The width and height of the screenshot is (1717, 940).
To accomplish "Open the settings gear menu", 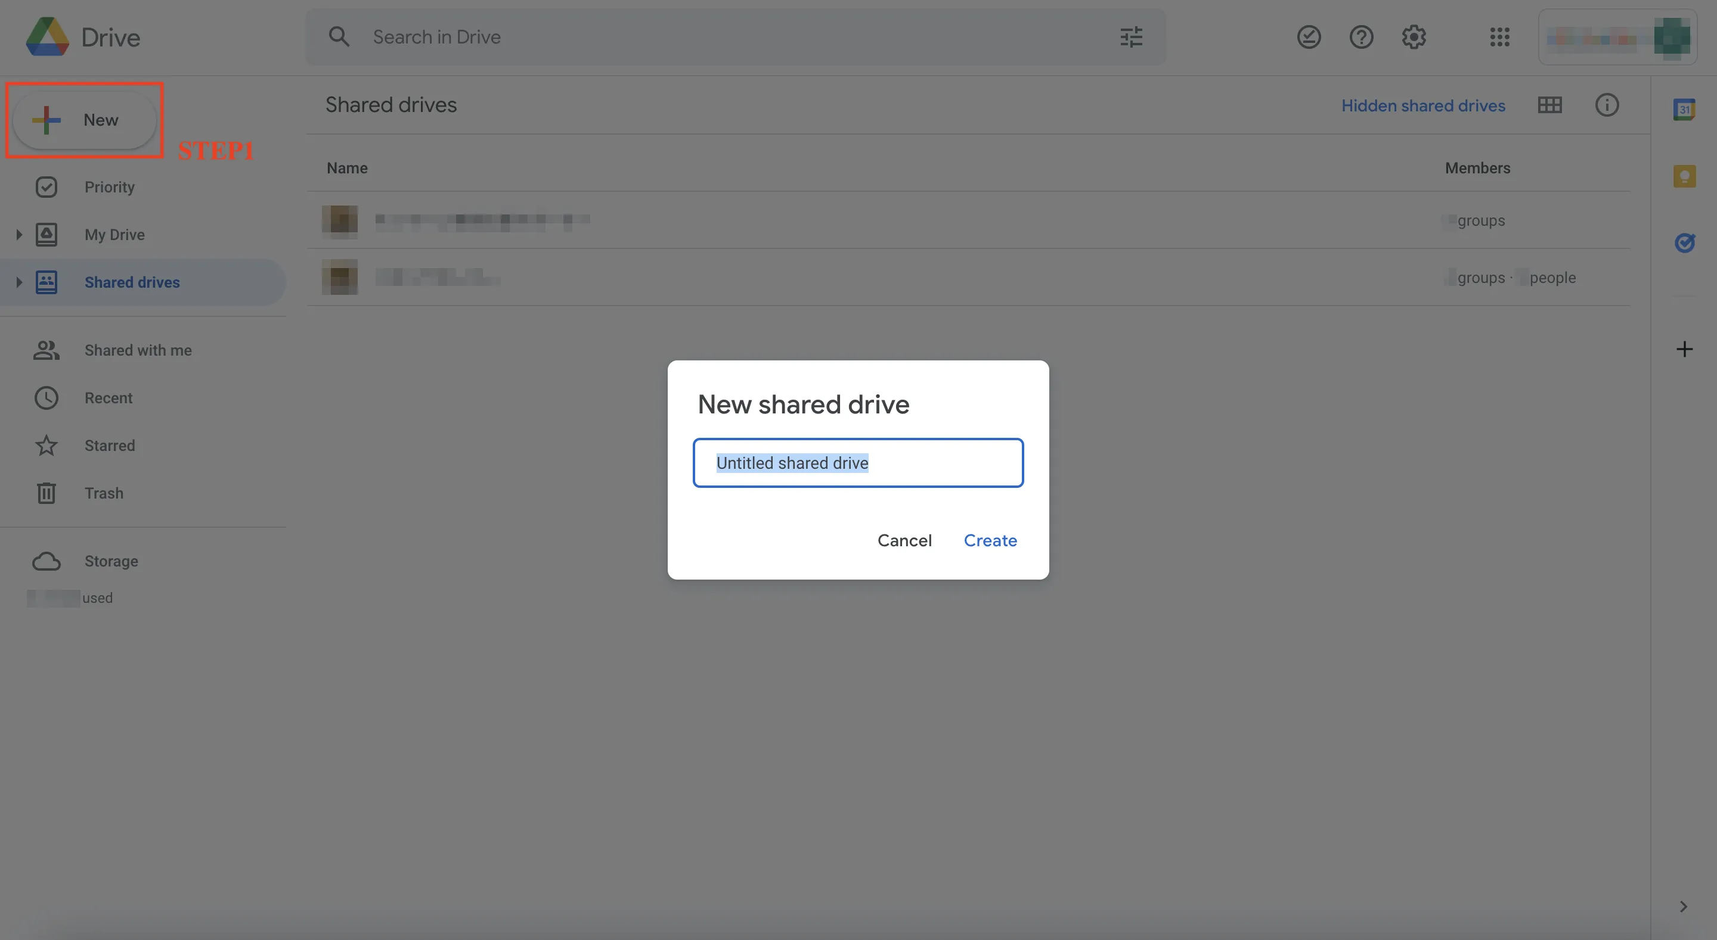I will point(1413,38).
